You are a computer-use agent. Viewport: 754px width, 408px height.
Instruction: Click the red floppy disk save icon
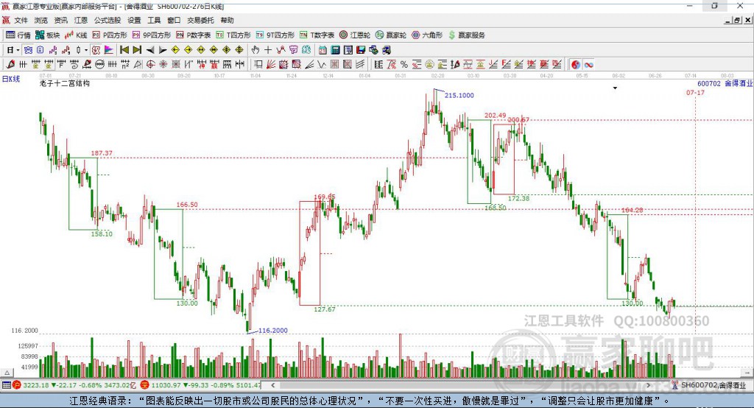pos(361,50)
